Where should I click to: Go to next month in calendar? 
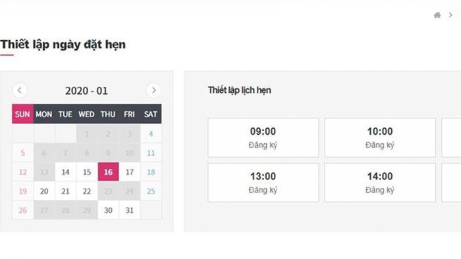(153, 90)
